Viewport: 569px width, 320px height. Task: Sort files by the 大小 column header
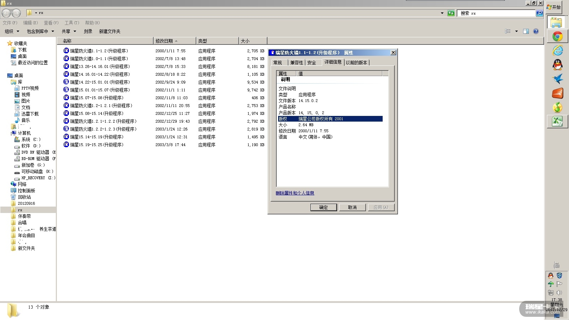(x=253, y=41)
